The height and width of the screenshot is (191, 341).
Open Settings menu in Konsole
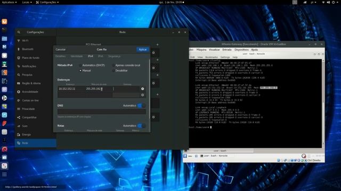coord(225,57)
